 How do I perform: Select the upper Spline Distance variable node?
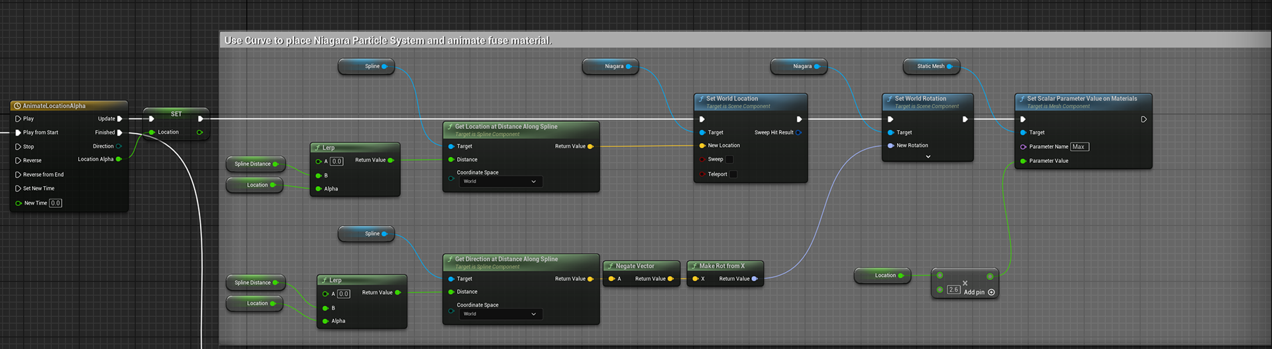[256, 164]
